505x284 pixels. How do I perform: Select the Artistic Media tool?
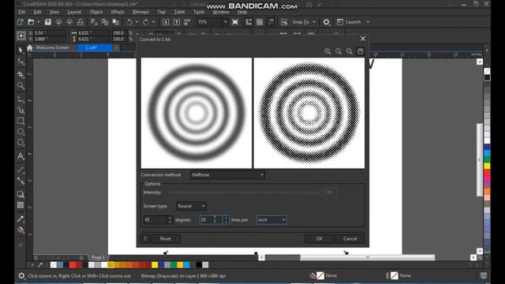pyautogui.click(x=21, y=110)
